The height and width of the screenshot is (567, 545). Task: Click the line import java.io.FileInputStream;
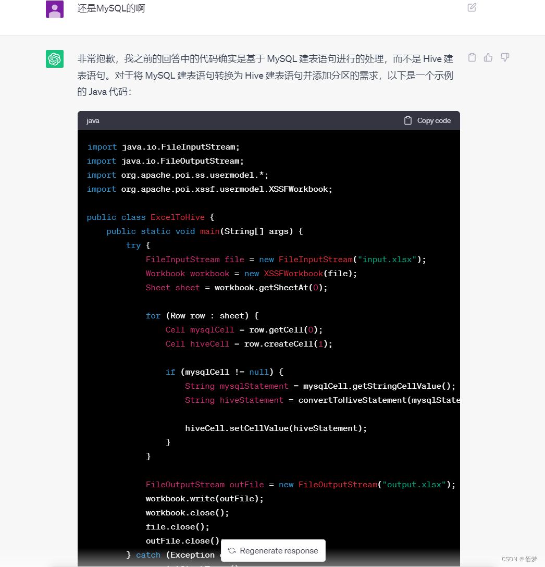pos(164,147)
